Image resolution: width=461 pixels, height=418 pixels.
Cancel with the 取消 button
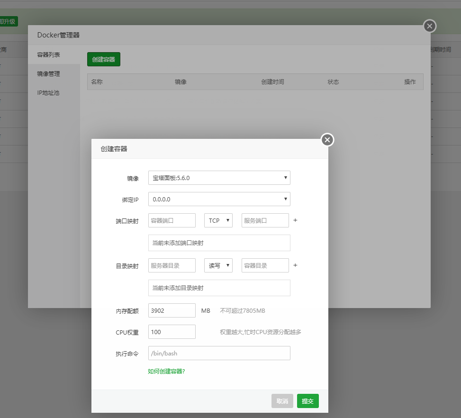[282, 401]
